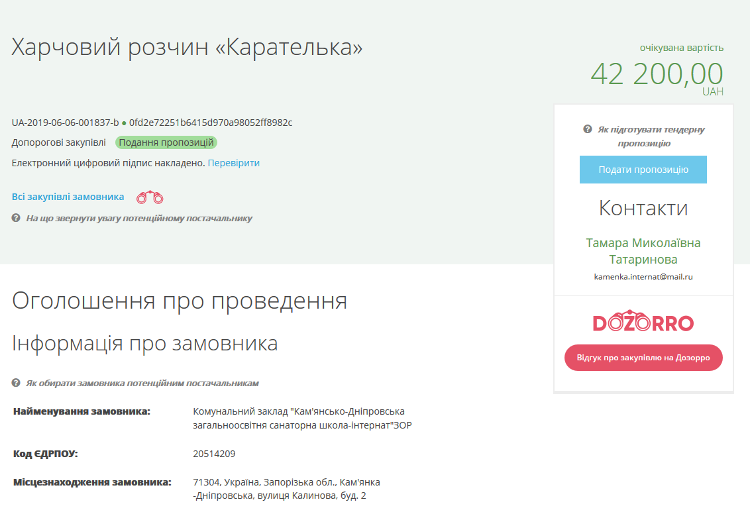The height and width of the screenshot is (514, 750).
Task: Click email kamenka.internat@mail.ru
Action: pyautogui.click(x=643, y=277)
